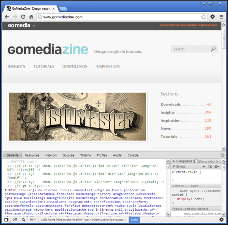The width and height of the screenshot is (228, 225).
Task: Collapse the html element tree node
Action: (5, 190)
